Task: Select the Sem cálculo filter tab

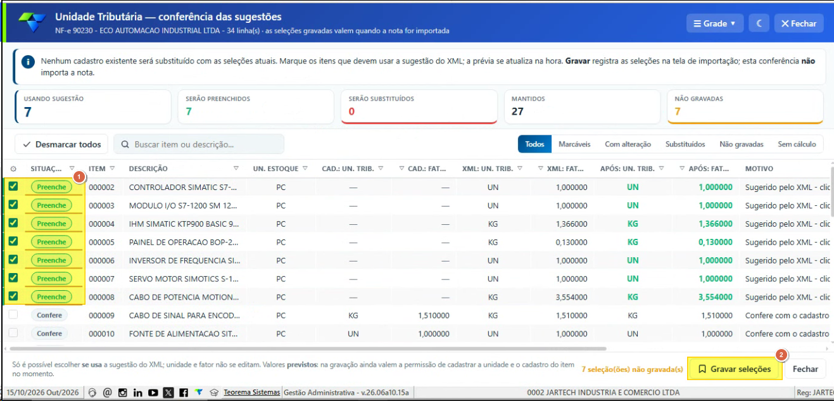Action: [x=797, y=144]
